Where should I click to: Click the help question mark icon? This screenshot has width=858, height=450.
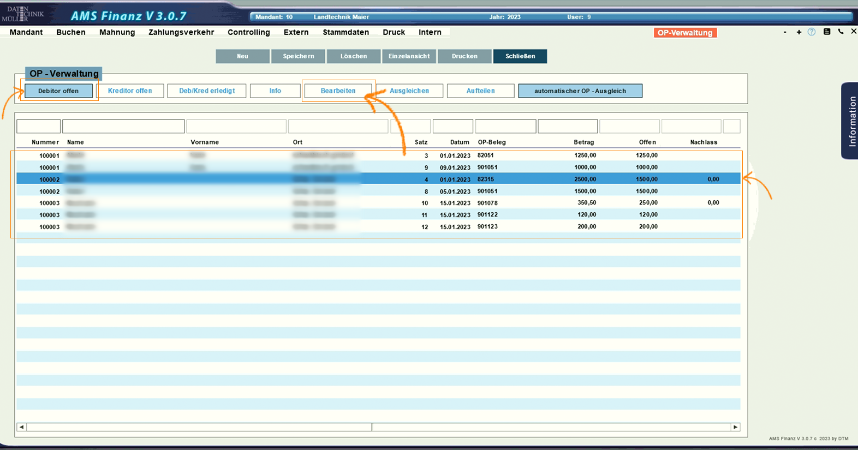pos(812,32)
